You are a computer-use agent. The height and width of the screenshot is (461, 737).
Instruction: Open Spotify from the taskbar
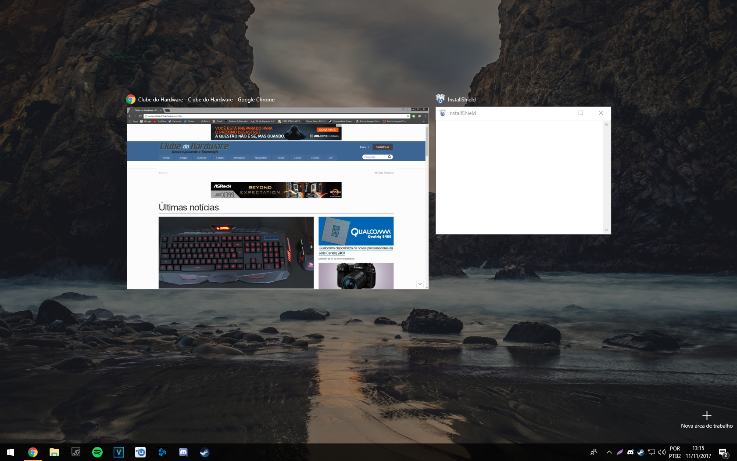(x=97, y=452)
